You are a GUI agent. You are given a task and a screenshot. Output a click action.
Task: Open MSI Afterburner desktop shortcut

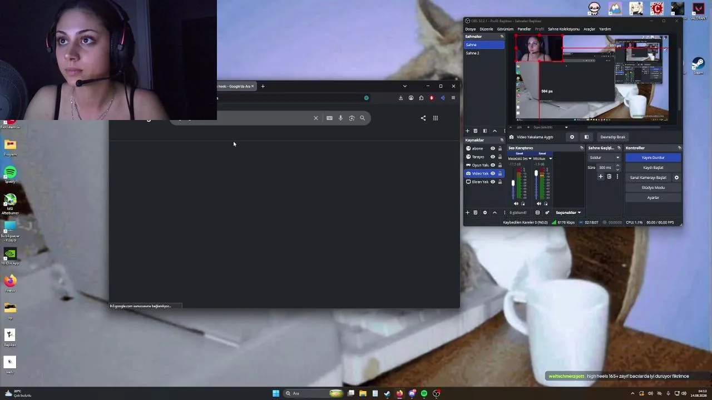[x=10, y=203]
